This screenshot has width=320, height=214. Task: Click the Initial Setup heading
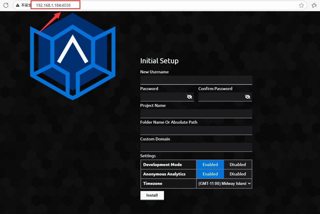(159, 61)
